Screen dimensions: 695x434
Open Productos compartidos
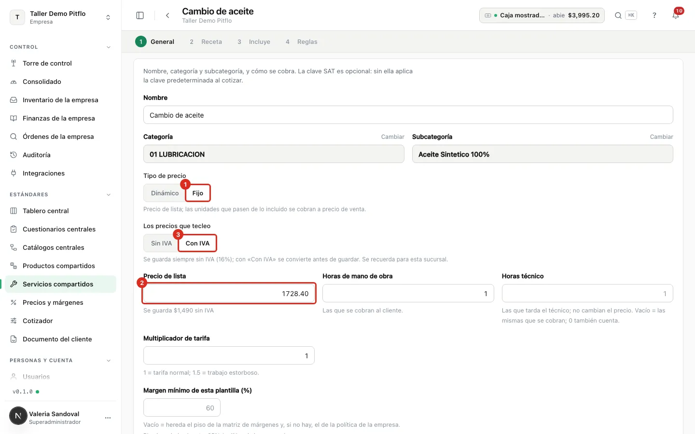point(60,266)
